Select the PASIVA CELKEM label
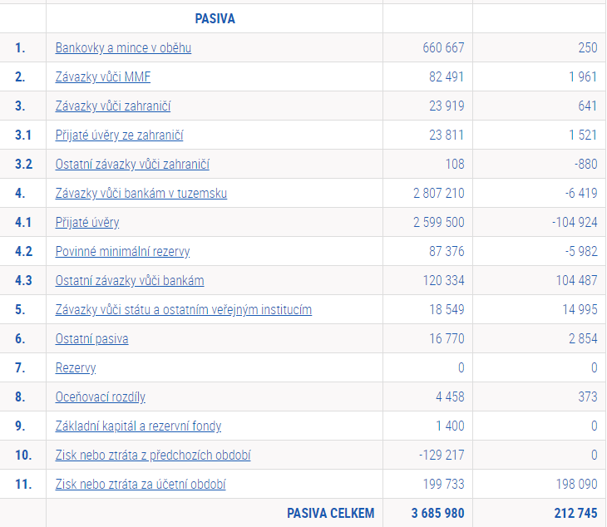Image resolution: width=607 pixels, height=527 pixels. click(x=331, y=514)
